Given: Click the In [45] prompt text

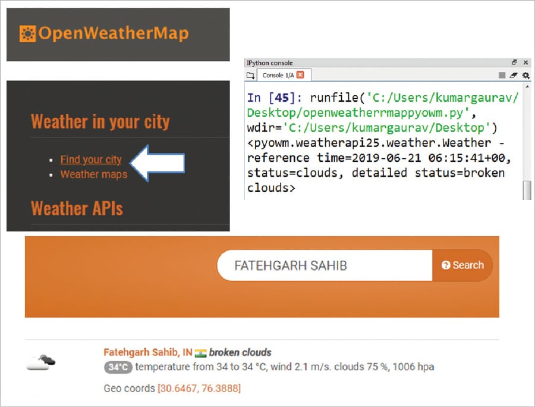Looking at the screenshot, I should [274, 98].
